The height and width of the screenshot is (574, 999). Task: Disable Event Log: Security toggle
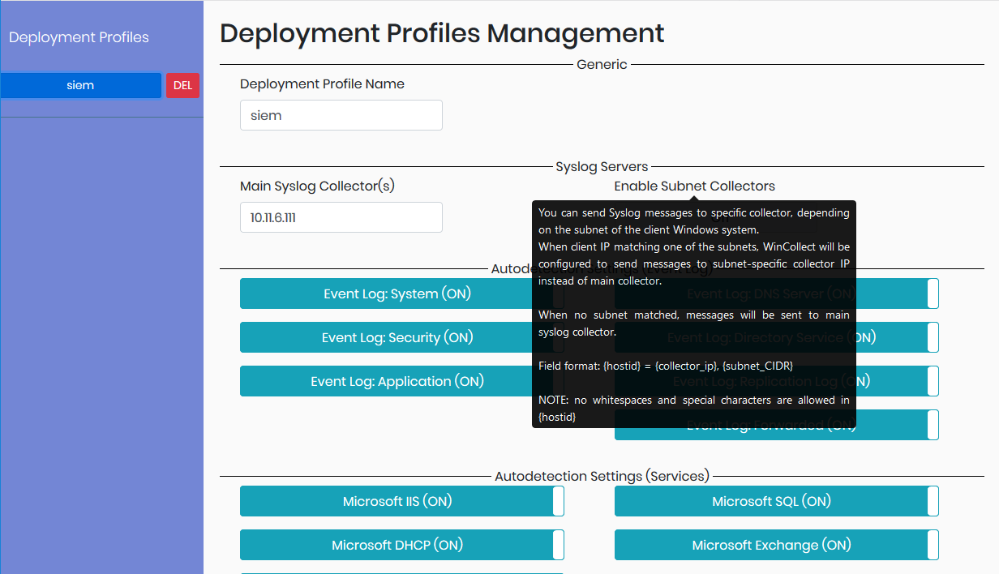[397, 337]
